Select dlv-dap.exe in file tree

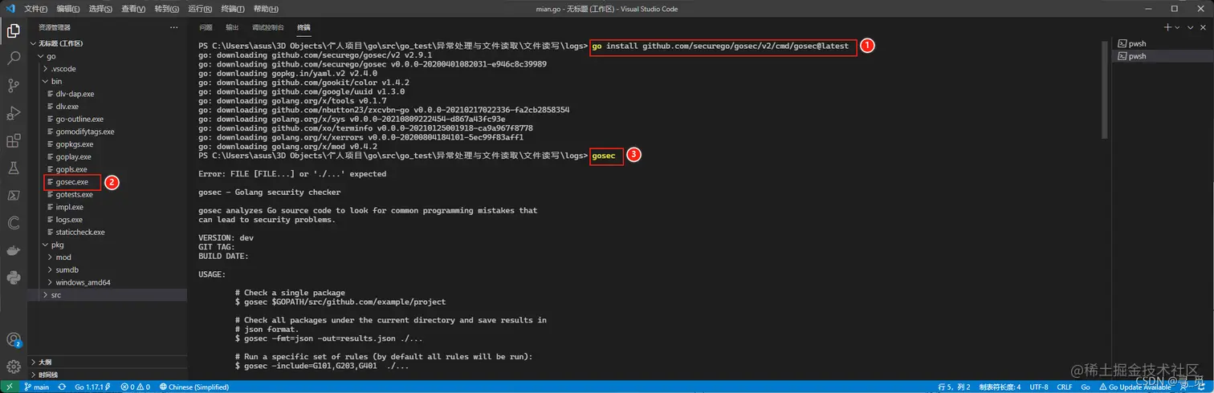tap(108, 94)
